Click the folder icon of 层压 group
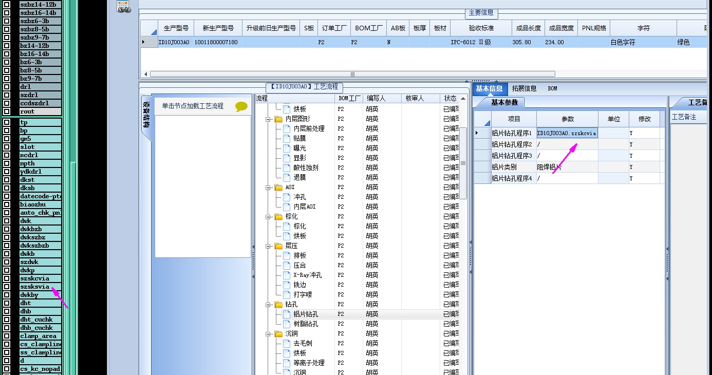 click(279, 246)
